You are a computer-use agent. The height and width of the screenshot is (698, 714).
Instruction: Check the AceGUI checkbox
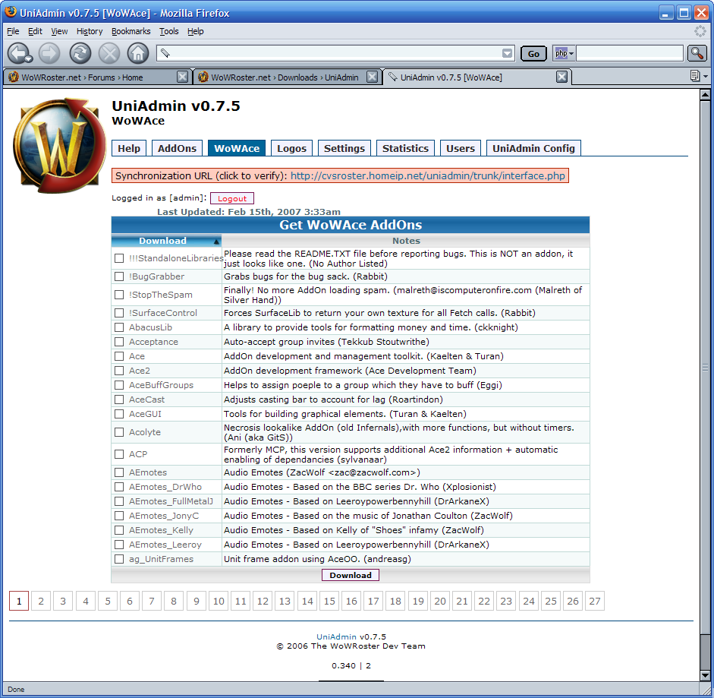tap(119, 414)
